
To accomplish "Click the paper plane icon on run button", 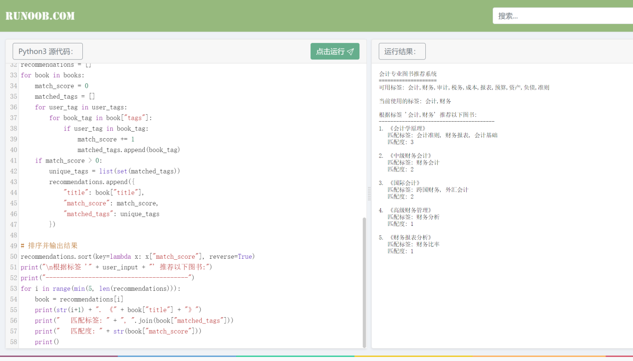I will point(350,51).
